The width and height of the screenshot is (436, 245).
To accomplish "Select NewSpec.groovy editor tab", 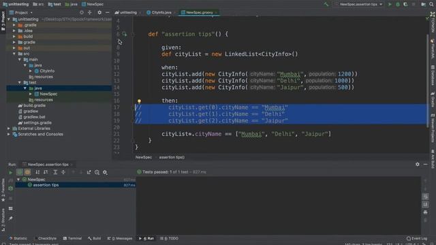I will (x=199, y=12).
